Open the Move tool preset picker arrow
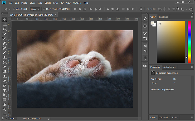Viewport: 195px width, 121px height. pos(10,9)
